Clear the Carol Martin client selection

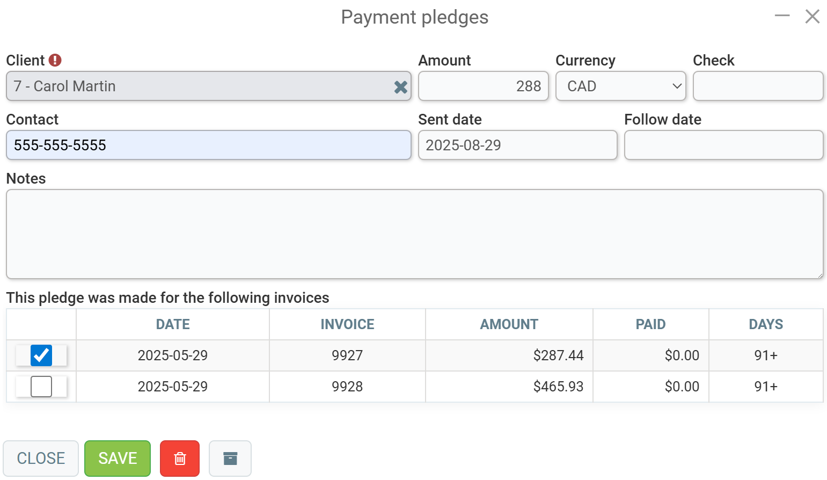coord(400,87)
